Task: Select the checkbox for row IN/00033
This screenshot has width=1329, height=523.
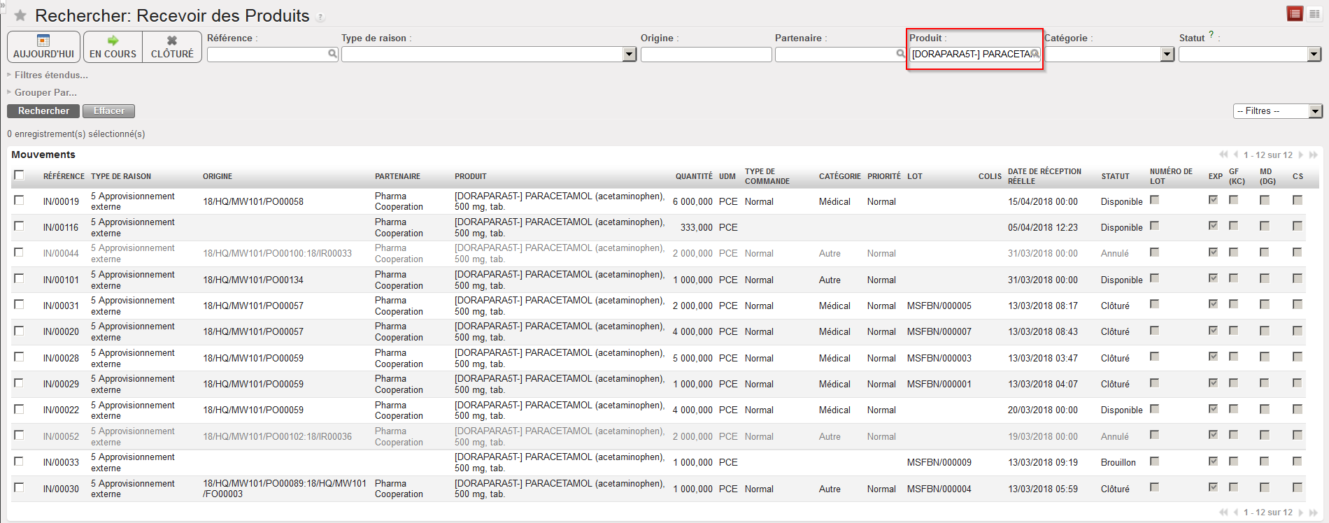Action: (19, 461)
